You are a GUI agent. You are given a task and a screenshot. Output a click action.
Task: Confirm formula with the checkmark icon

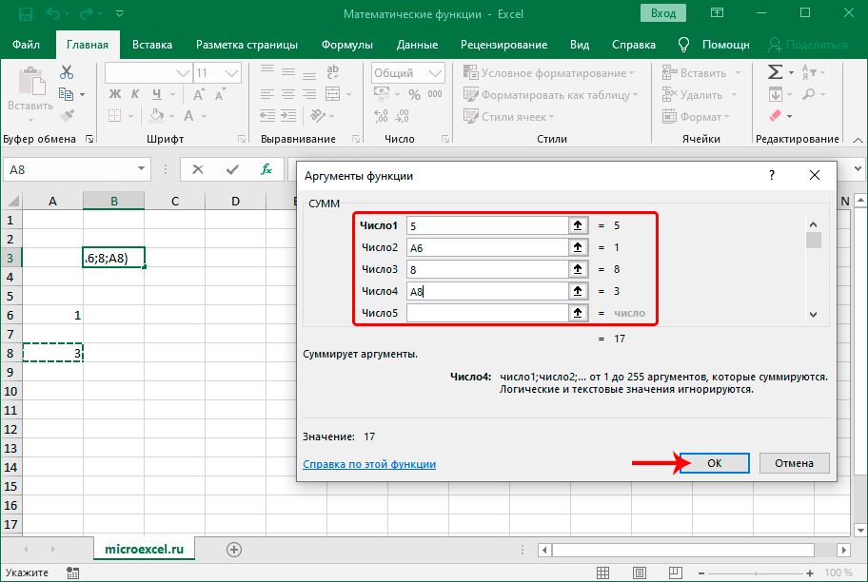232,169
